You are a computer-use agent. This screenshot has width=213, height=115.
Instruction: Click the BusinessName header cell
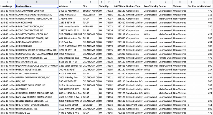(x=37, y=6)
